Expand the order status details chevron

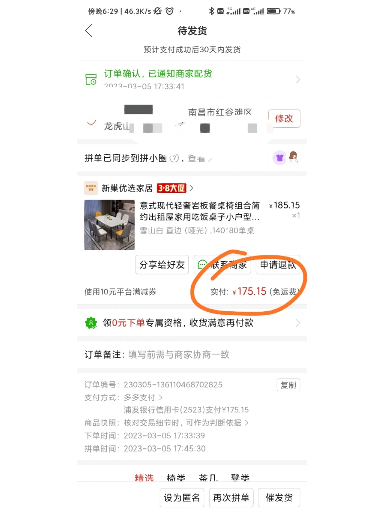pyautogui.click(x=298, y=80)
